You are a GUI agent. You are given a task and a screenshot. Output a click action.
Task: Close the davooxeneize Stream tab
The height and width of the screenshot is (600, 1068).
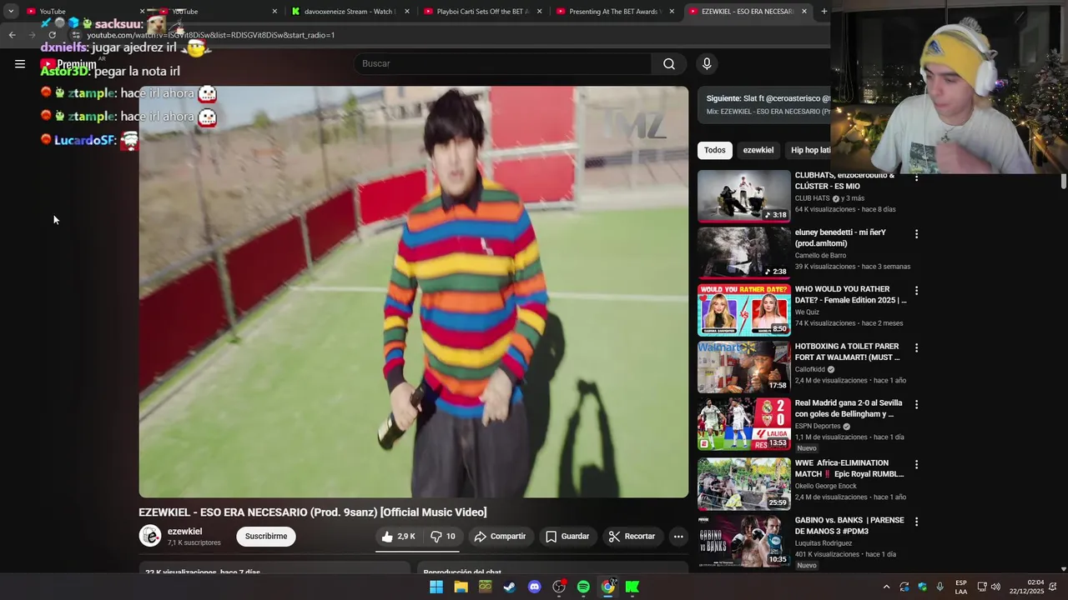[407, 12]
